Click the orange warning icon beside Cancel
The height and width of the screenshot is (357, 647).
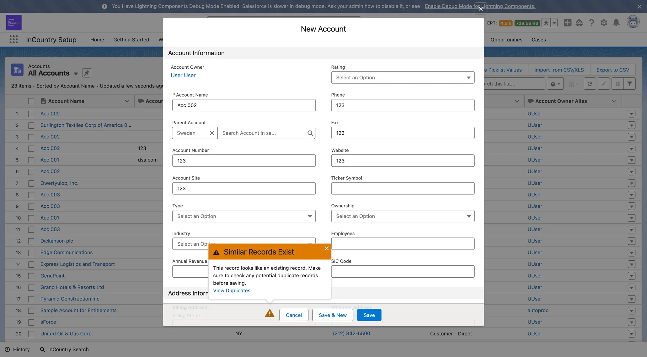click(270, 313)
